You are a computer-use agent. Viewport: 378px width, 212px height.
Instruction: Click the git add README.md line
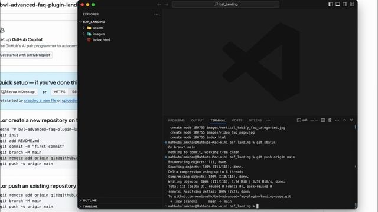(x=19, y=141)
